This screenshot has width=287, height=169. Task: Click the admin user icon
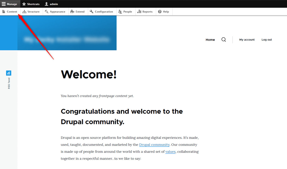(46, 4)
